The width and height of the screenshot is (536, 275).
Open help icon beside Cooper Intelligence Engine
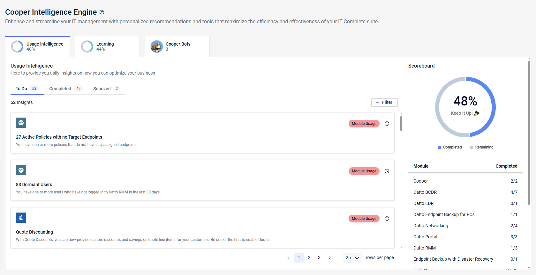(x=102, y=12)
